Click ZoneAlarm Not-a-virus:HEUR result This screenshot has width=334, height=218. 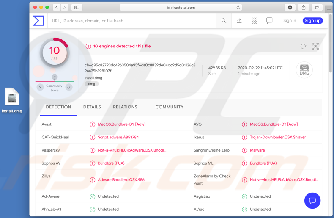coord(284,180)
